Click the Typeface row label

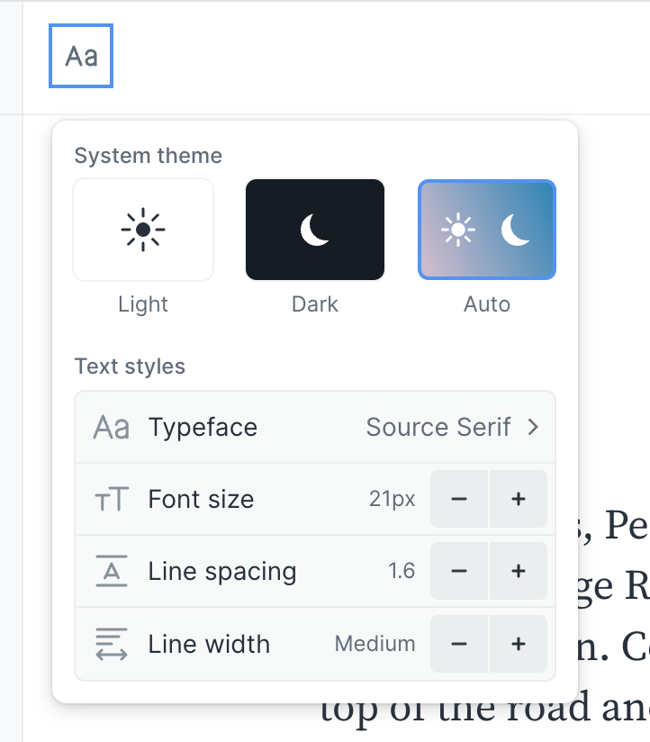[x=203, y=428]
